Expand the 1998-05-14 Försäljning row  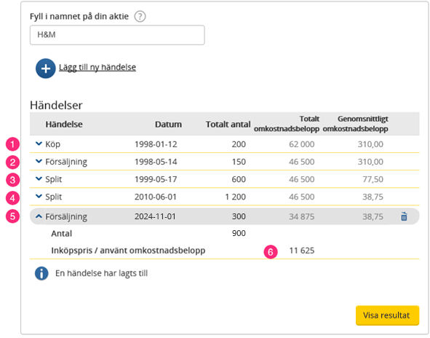point(39,161)
